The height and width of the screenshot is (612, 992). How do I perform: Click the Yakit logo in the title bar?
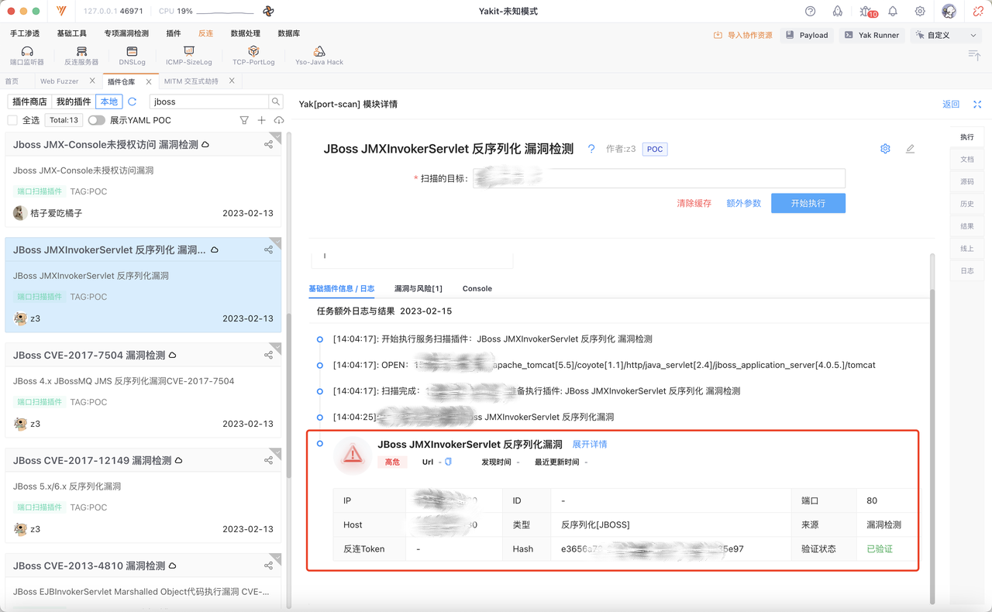click(62, 12)
